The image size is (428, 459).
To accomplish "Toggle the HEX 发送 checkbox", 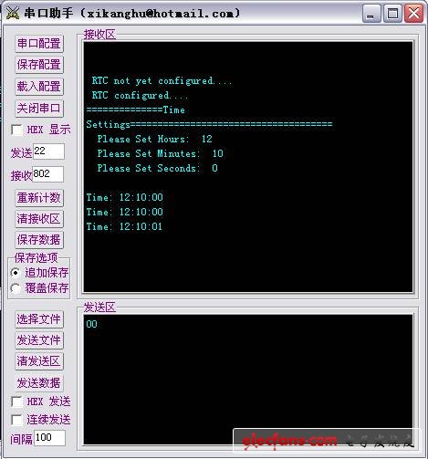I will (x=16, y=402).
